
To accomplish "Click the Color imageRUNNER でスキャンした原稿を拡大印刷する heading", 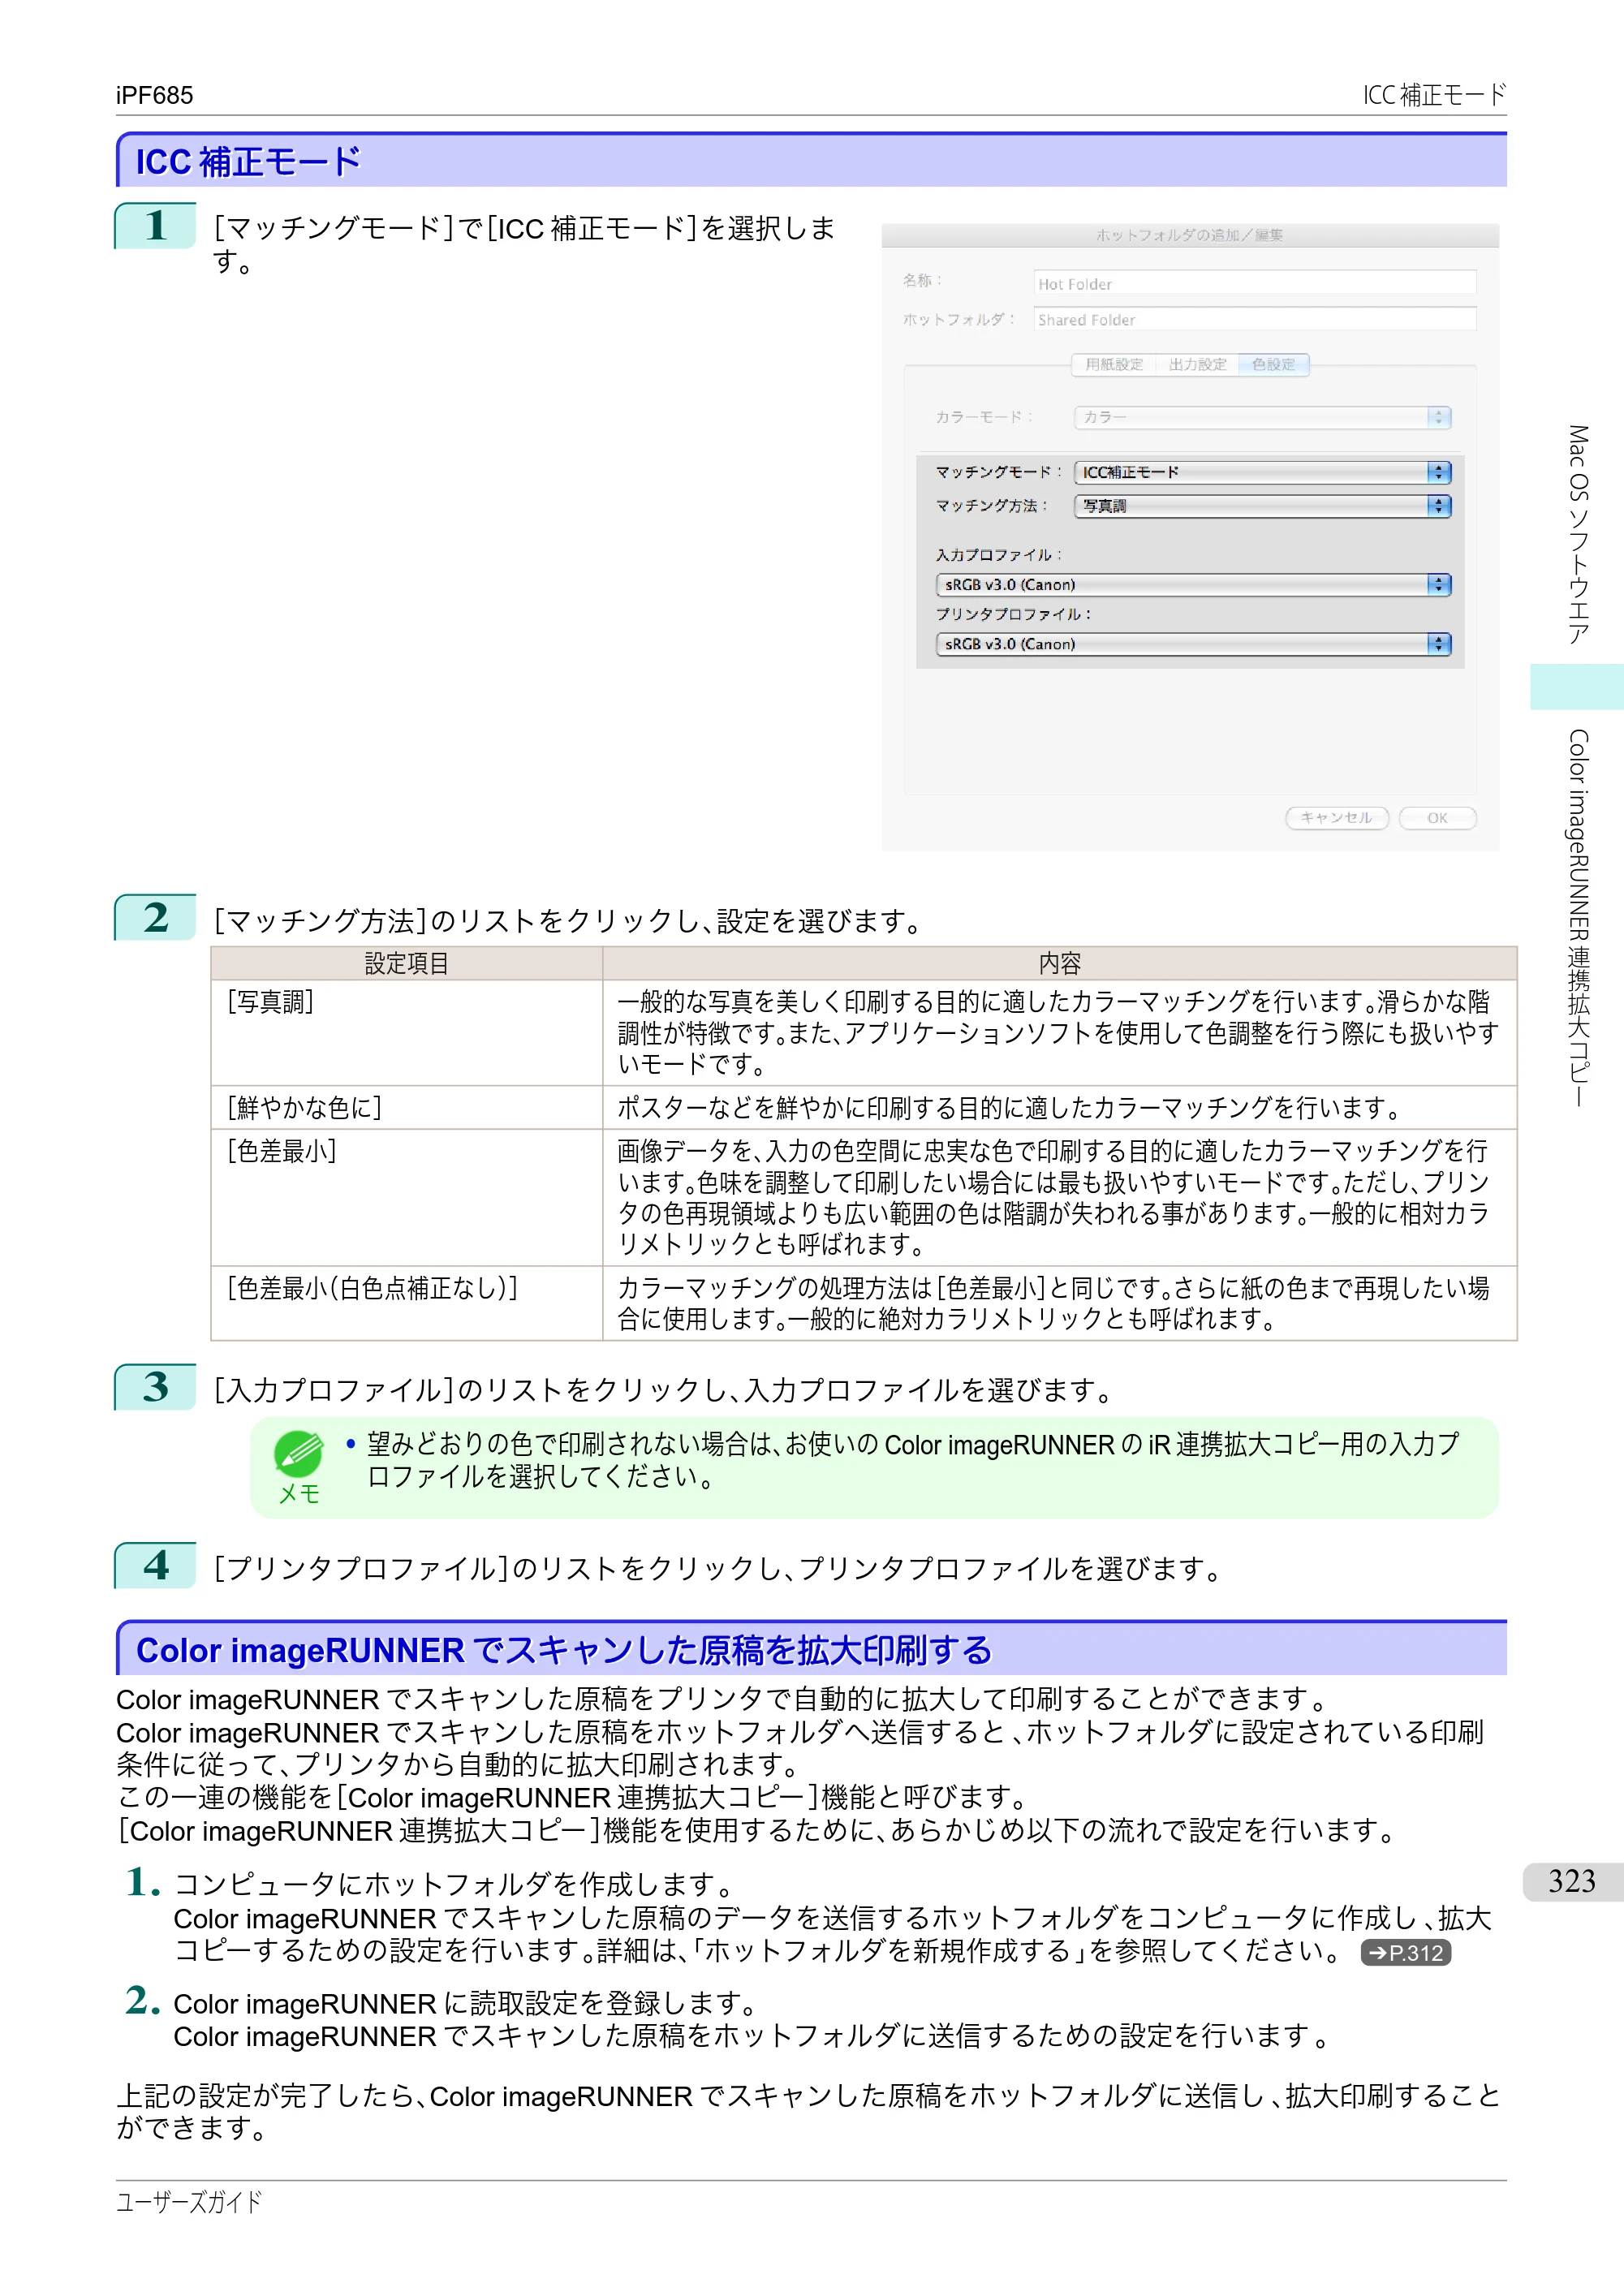I will (x=564, y=1650).
